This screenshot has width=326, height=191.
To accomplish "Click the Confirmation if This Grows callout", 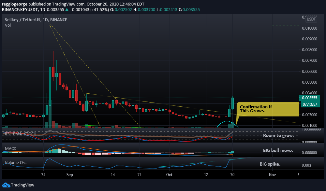I will 268,109.
